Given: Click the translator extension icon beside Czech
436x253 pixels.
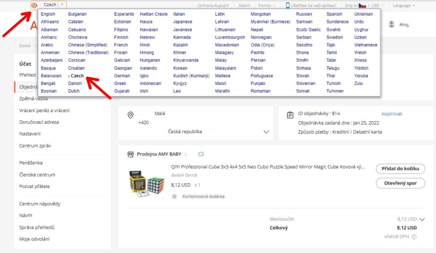Looking at the screenshot, I should click(x=34, y=5).
